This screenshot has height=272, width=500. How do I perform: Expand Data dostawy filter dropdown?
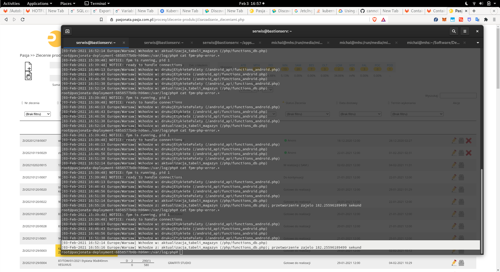360,114
